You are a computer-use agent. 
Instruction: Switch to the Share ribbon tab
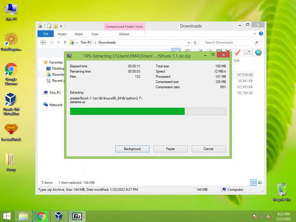[79, 34]
